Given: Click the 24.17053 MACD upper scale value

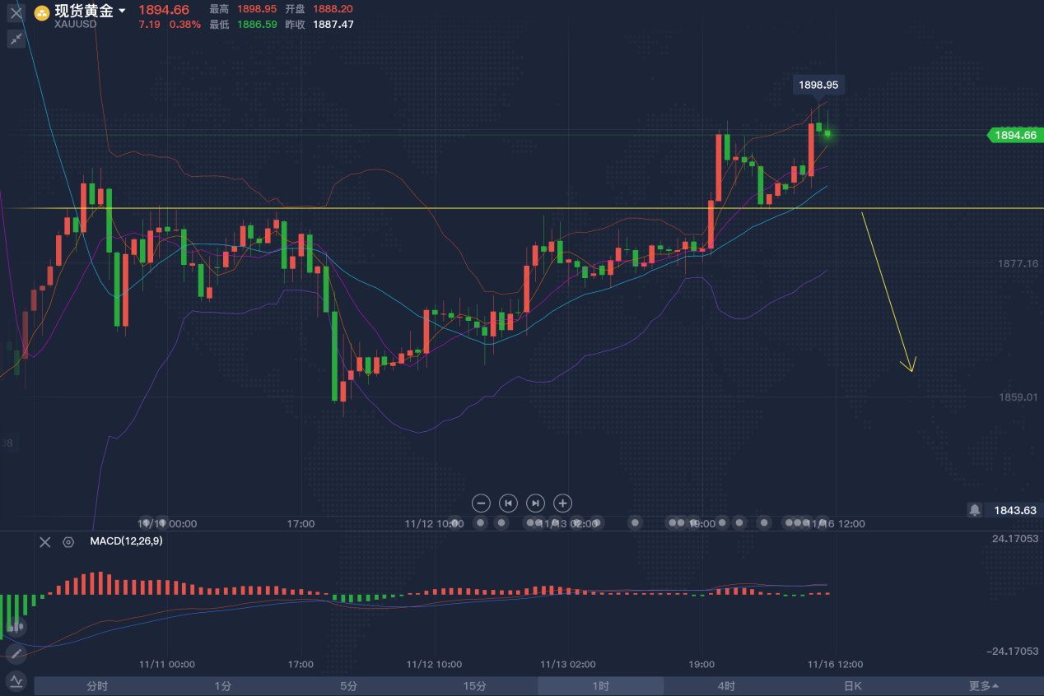Looking at the screenshot, I should click(x=1014, y=539).
